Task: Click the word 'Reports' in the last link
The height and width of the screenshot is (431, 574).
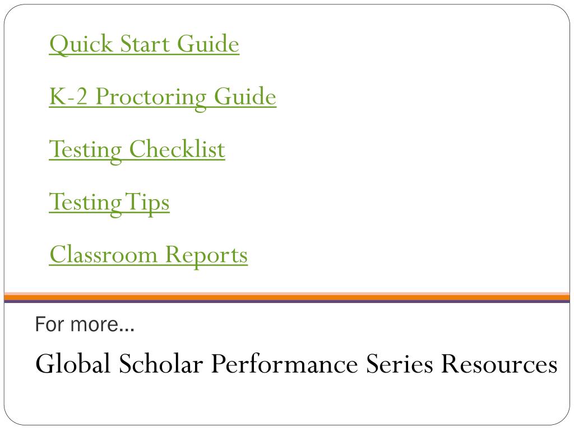Action: click(x=206, y=256)
